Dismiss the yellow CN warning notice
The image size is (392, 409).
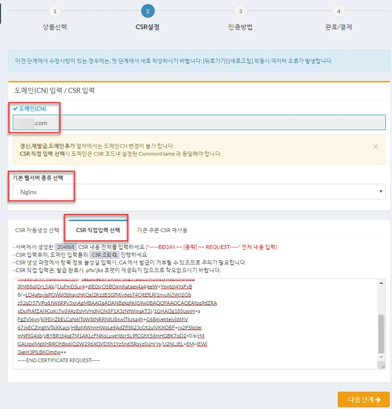coord(376,146)
